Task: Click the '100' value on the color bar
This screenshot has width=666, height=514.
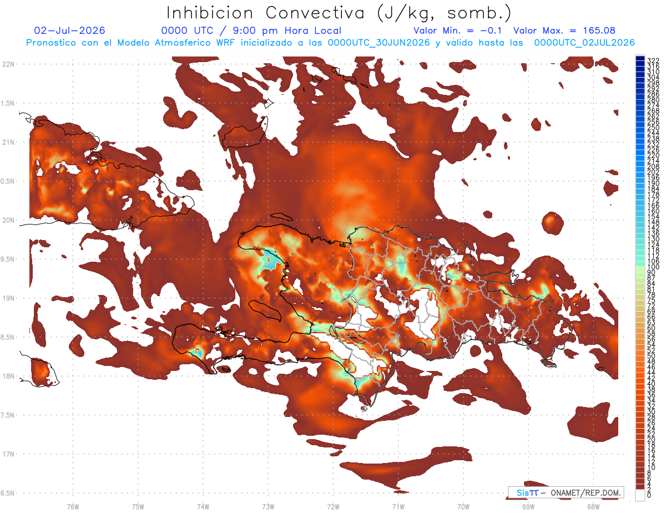Action: tap(653, 267)
